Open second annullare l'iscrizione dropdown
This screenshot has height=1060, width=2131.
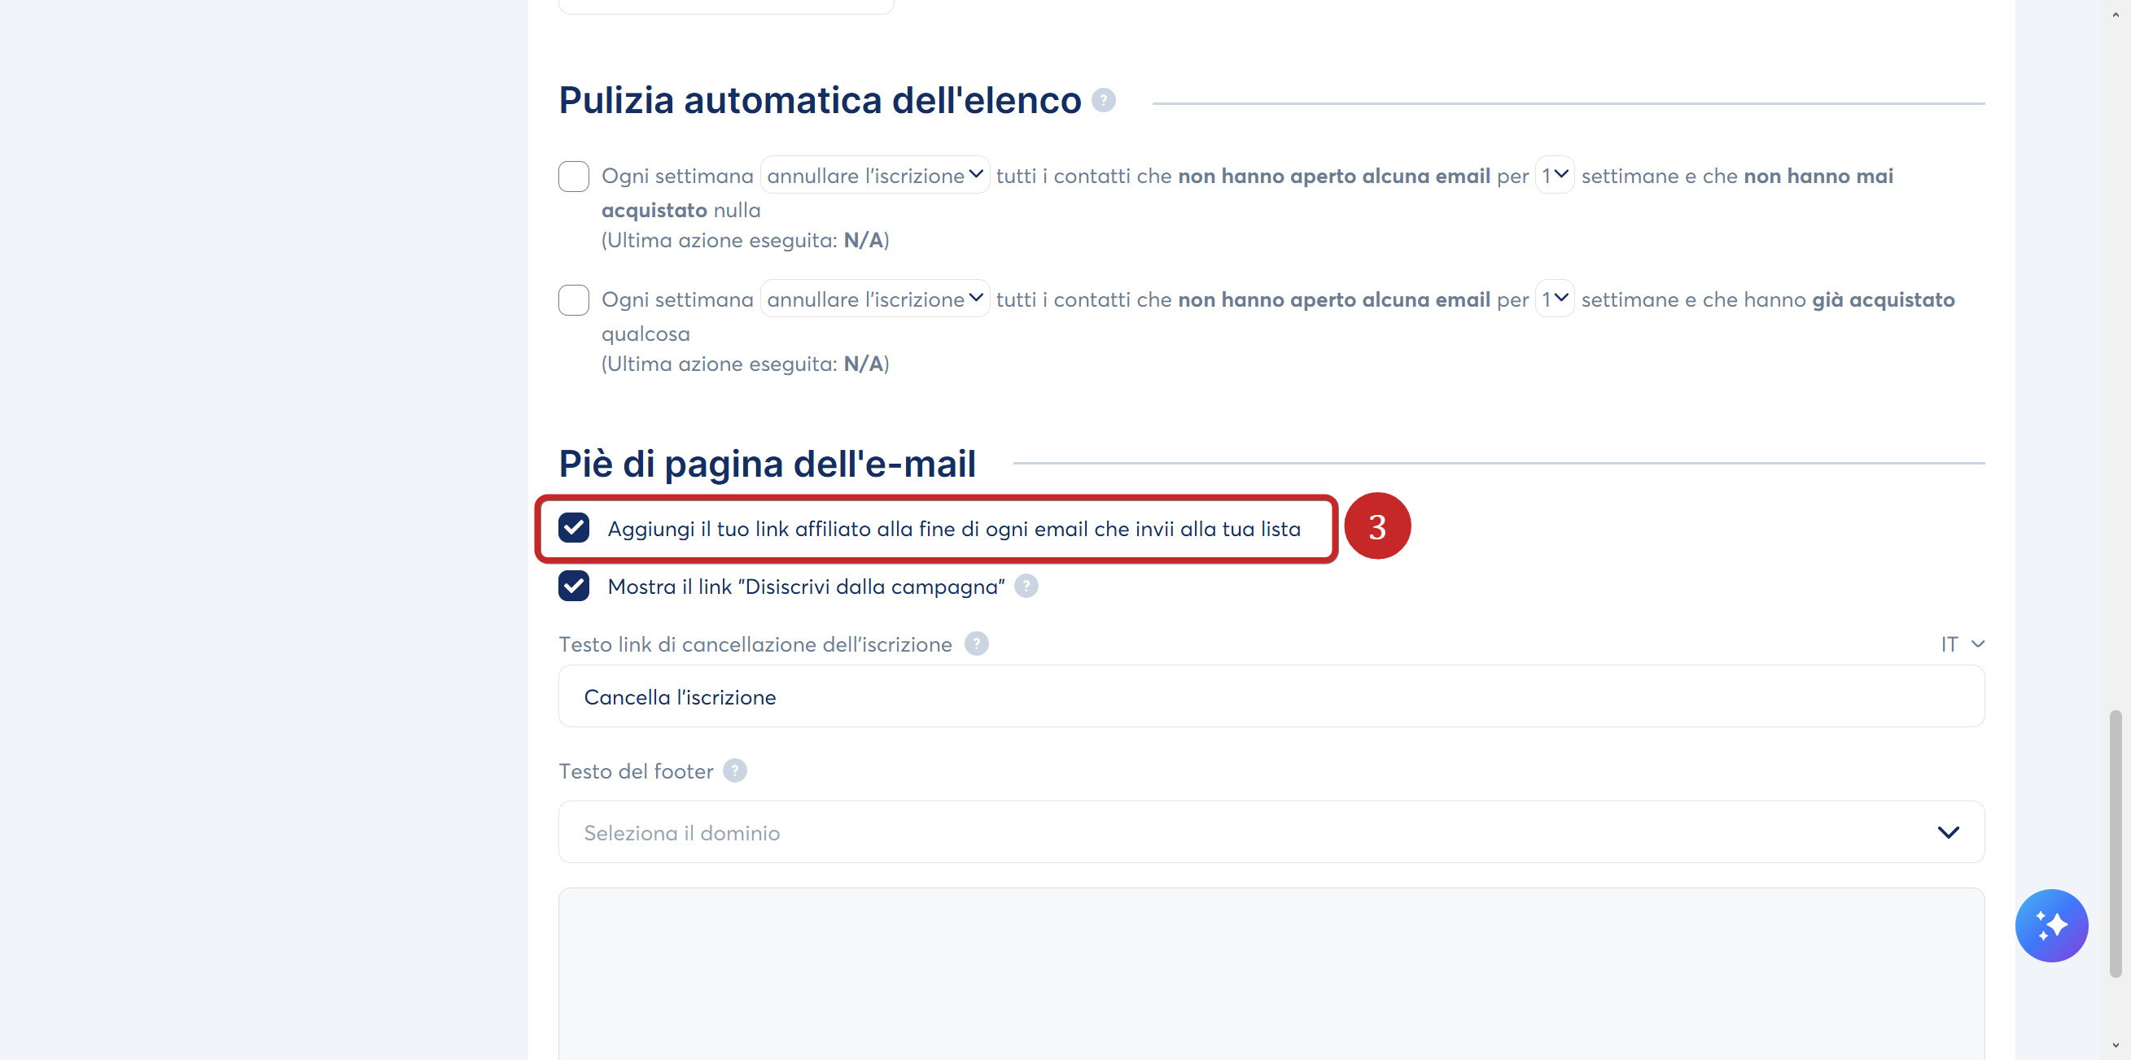pos(874,299)
